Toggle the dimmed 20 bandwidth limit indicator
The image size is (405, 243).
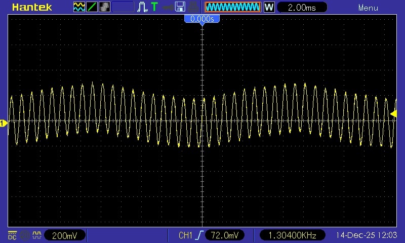(x=25, y=235)
